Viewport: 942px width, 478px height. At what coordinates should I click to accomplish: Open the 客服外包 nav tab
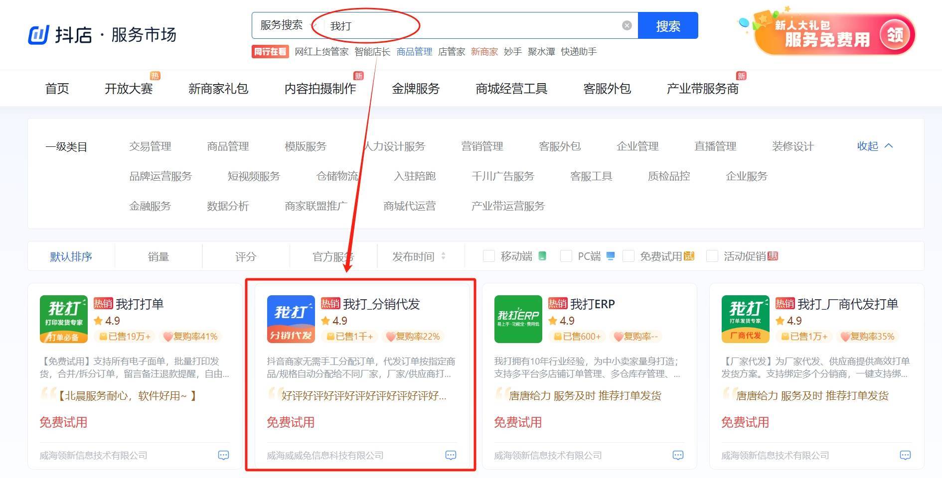point(607,89)
